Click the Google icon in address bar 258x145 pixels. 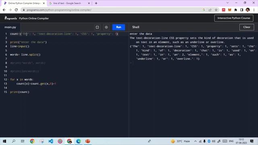coord(204,10)
